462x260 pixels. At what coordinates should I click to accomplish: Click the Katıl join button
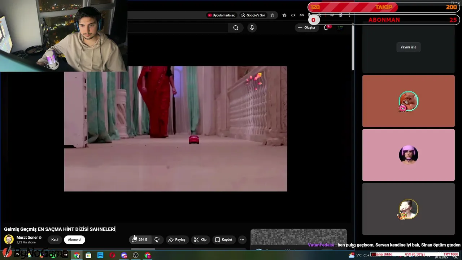[55, 239]
